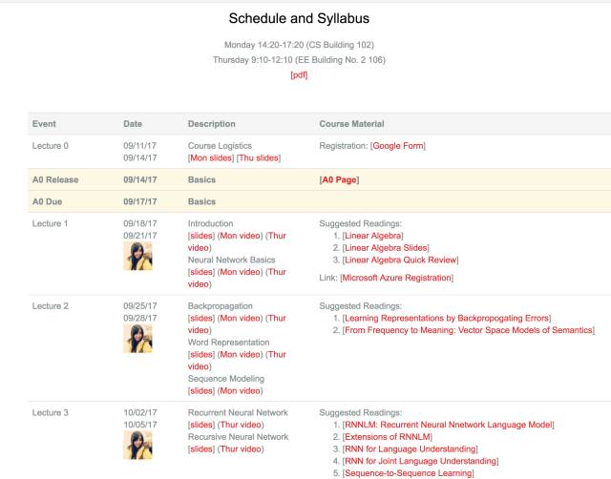Open From Frequency to Meaning reading

click(x=468, y=330)
